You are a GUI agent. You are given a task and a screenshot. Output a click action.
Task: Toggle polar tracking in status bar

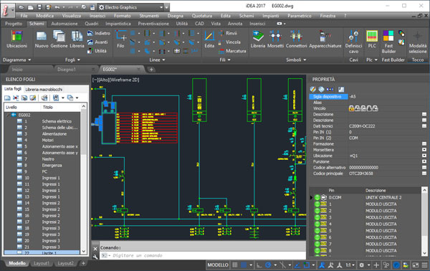pyautogui.click(x=268, y=265)
